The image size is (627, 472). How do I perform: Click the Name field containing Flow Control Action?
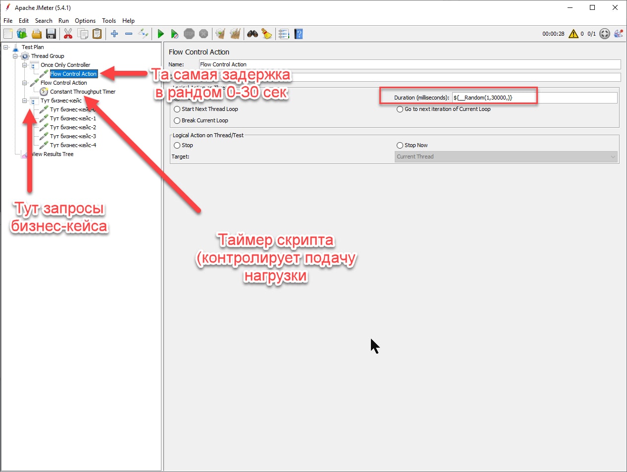pyautogui.click(x=410, y=64)
